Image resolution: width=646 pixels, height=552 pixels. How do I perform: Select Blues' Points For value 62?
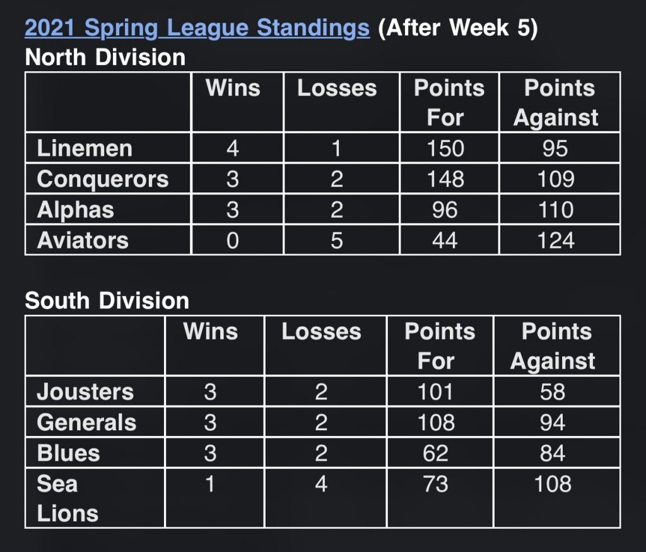(436, 453)
